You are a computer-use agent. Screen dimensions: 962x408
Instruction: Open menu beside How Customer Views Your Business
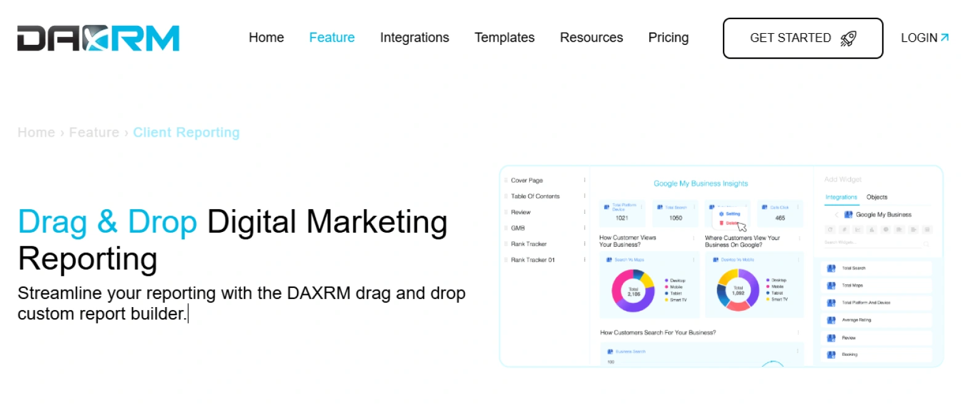695,238
